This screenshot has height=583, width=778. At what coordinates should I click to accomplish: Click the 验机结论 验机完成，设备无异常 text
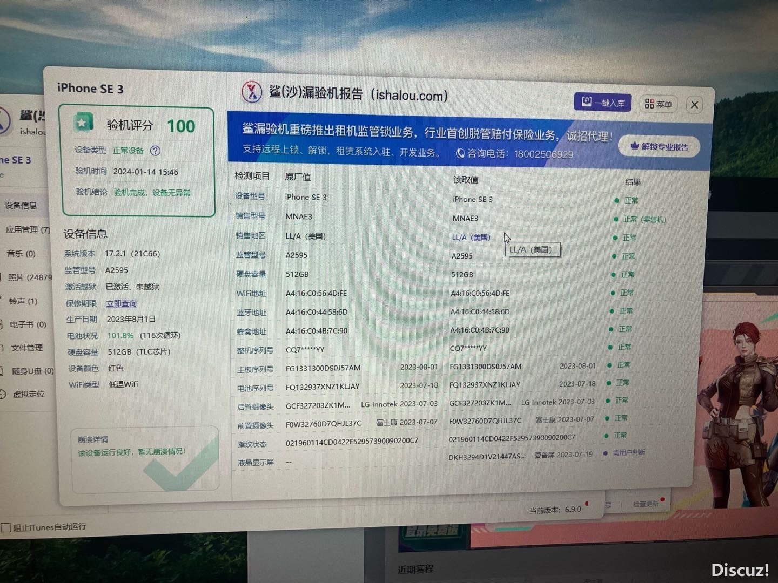[152, 193]
